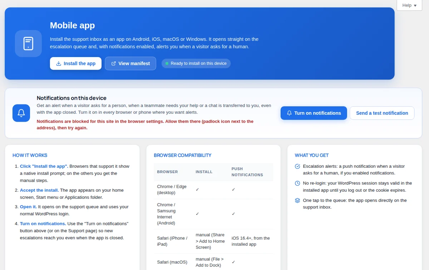
Task: Click the bell icon in Notifications card
Action: point(21,113)
